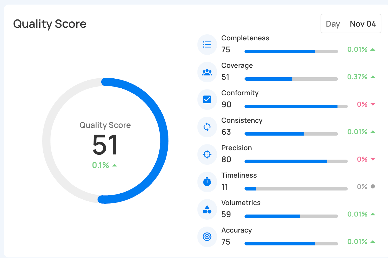Click the Completeness progress bar
The width and height of the screenshot is (388, 258).
click(x=291, y=51)
